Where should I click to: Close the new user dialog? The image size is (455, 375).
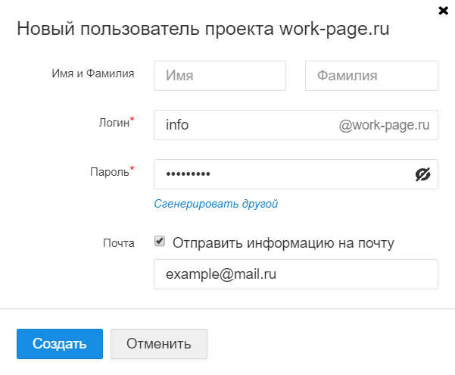tap(442, 10)
